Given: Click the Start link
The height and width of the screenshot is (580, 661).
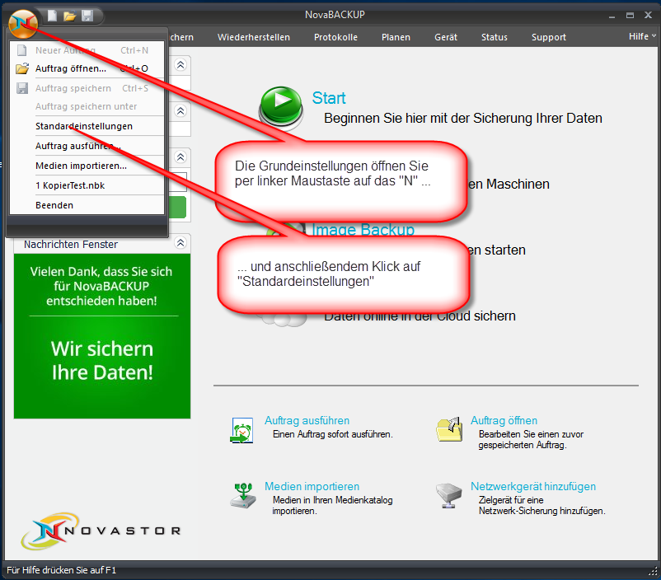Looking at the screenshot, I should click(329, 98).
